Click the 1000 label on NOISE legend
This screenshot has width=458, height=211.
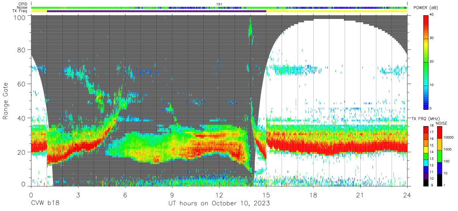click(447, 149)
